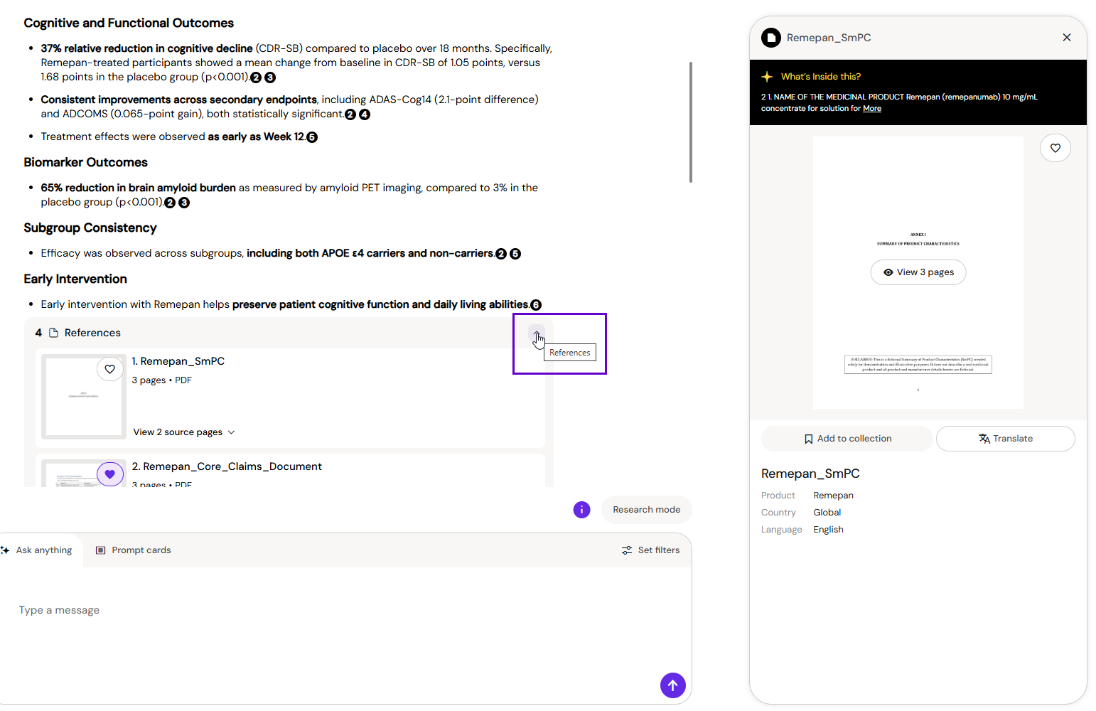Click the Remepan_SmPC title below Add to collection
Viewport: 1096px width, 711px height.
pyautogui.click(x=810, y=474)
